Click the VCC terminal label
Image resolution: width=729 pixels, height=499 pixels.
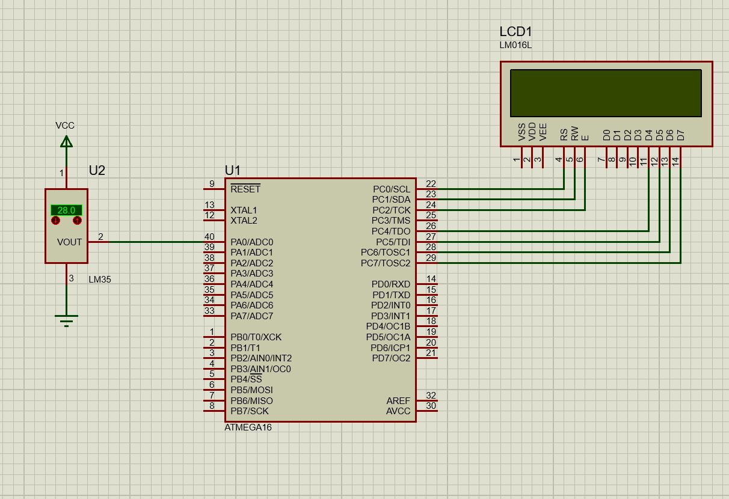pyautogui.click(x=65, y=126)
